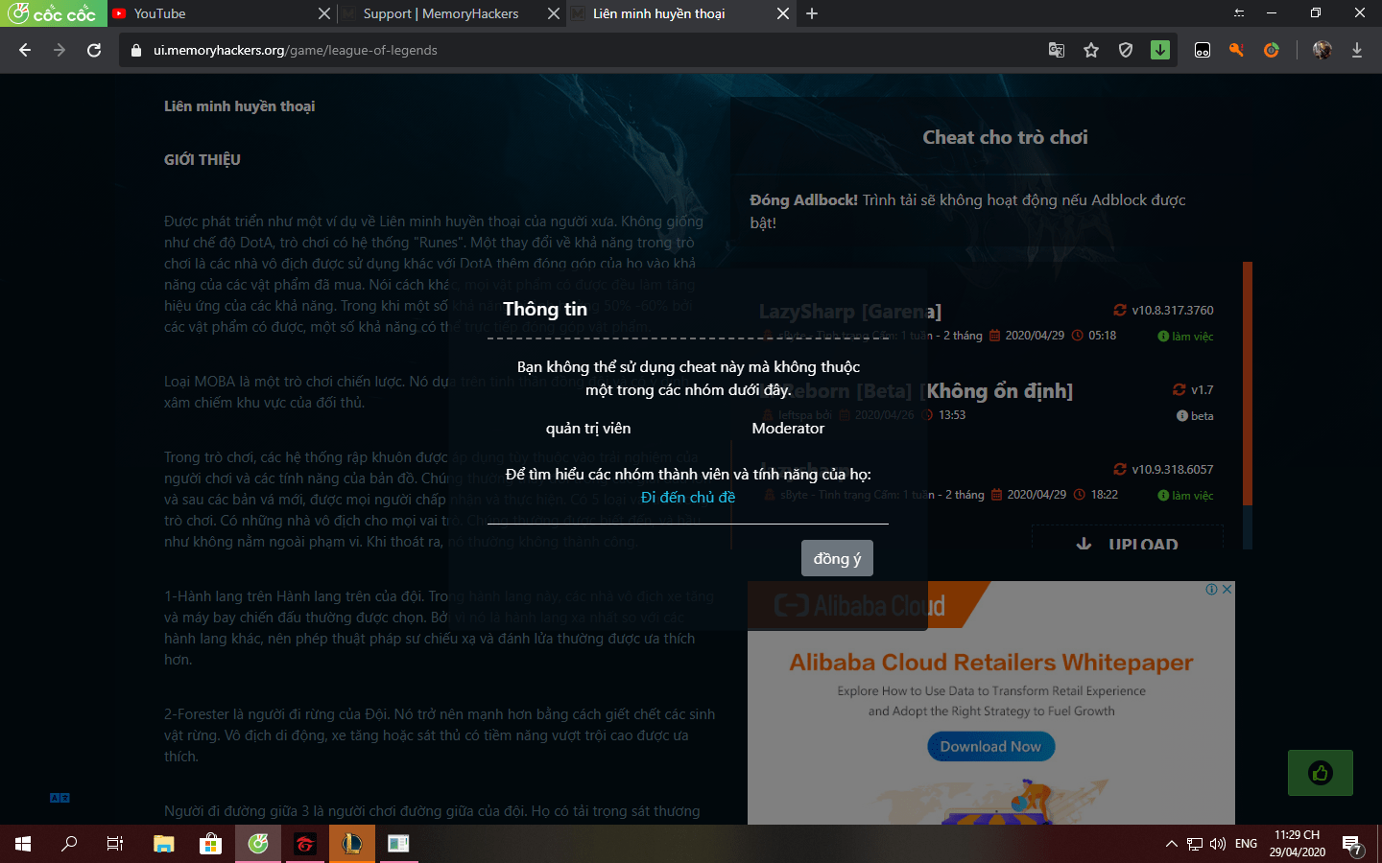Close the Liên minh huyền thoại tab
Image resolution: width=1382 pixels, height=863 pixels.
782,13
